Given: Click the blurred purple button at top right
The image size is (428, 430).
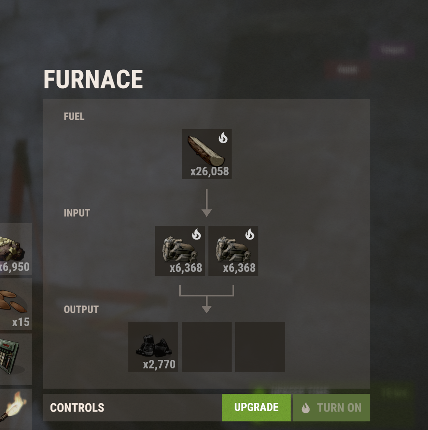Looking at the screenshot, I should (392, 50).
